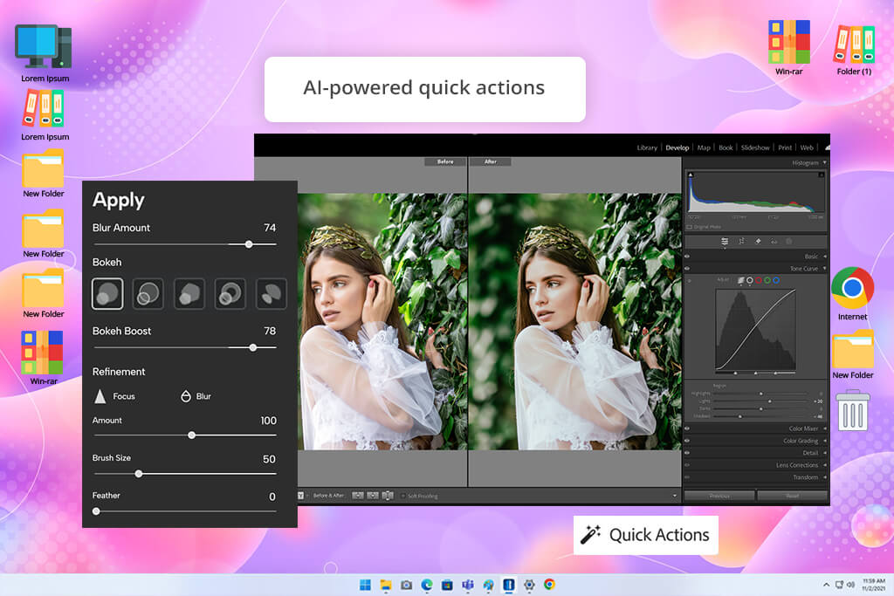The height and width of the screenshot is (596, 894).
Task: Collapse the Tone Curve panel
Action: click(x=824, y=269)
